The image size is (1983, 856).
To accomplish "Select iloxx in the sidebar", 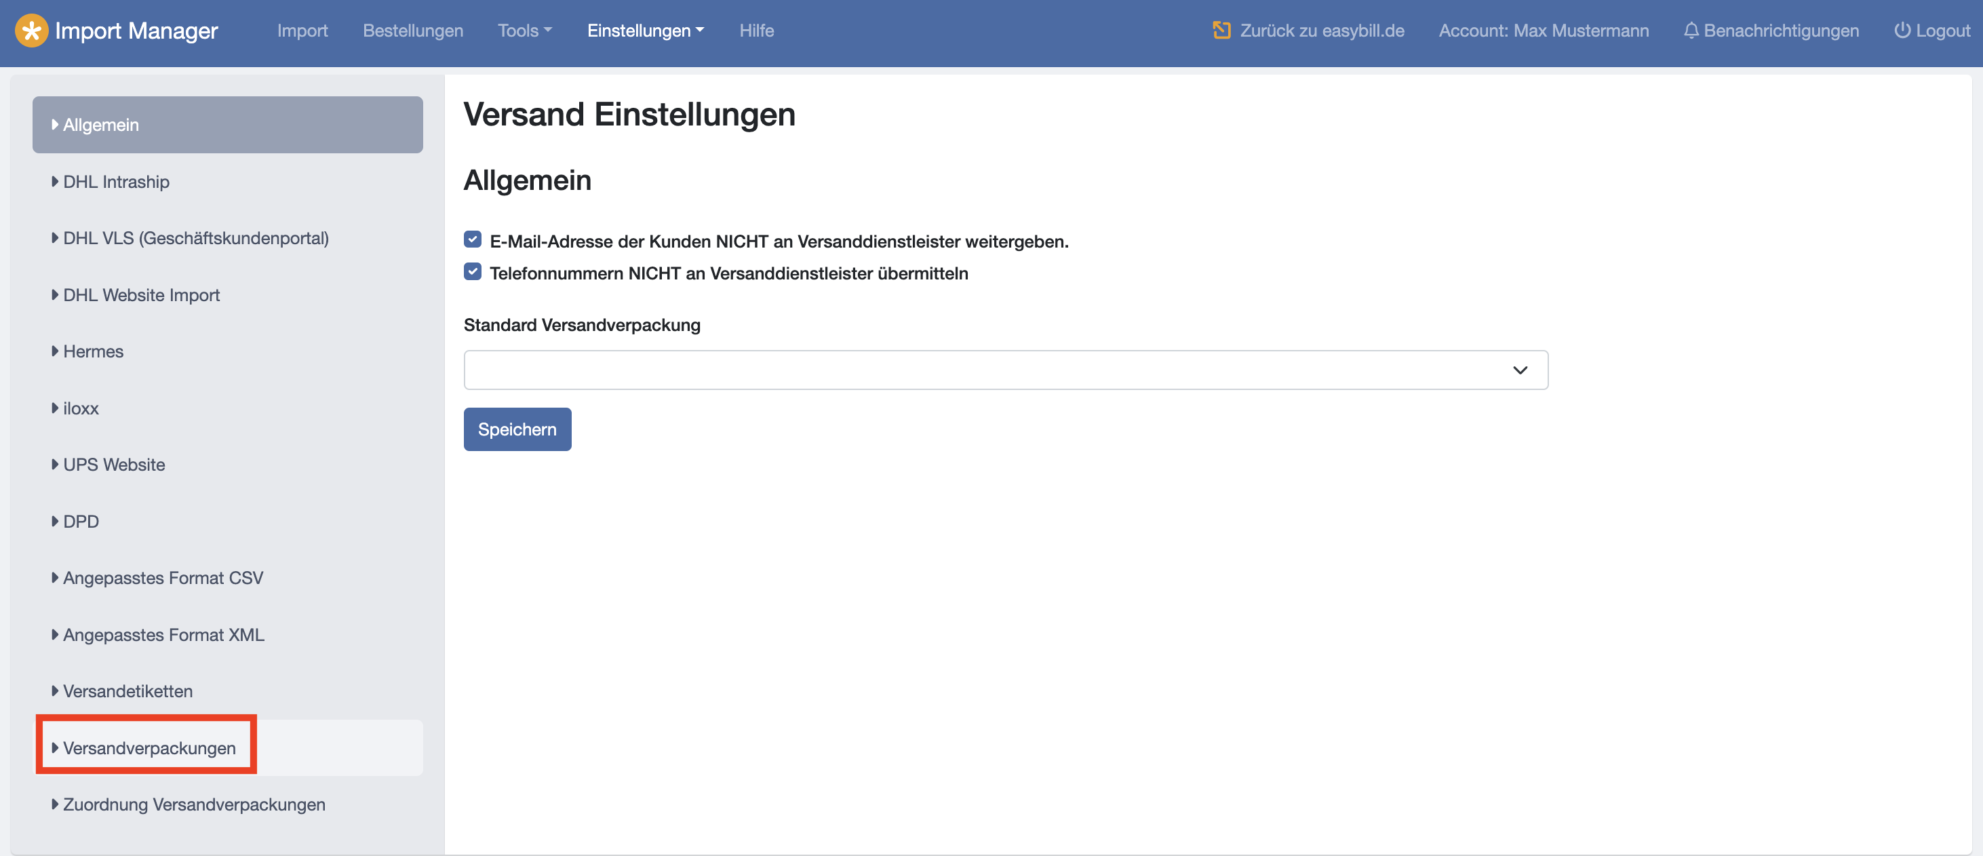I will point(228,408).
